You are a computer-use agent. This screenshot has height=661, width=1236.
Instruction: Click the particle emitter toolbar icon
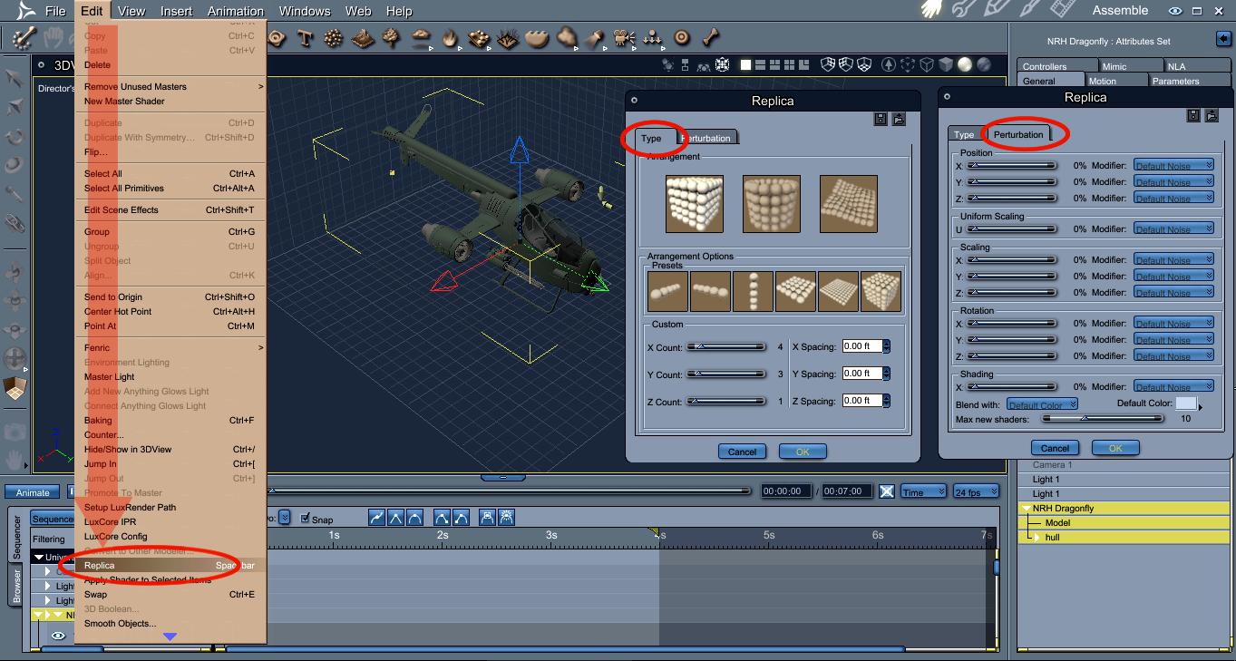(334, 38)
